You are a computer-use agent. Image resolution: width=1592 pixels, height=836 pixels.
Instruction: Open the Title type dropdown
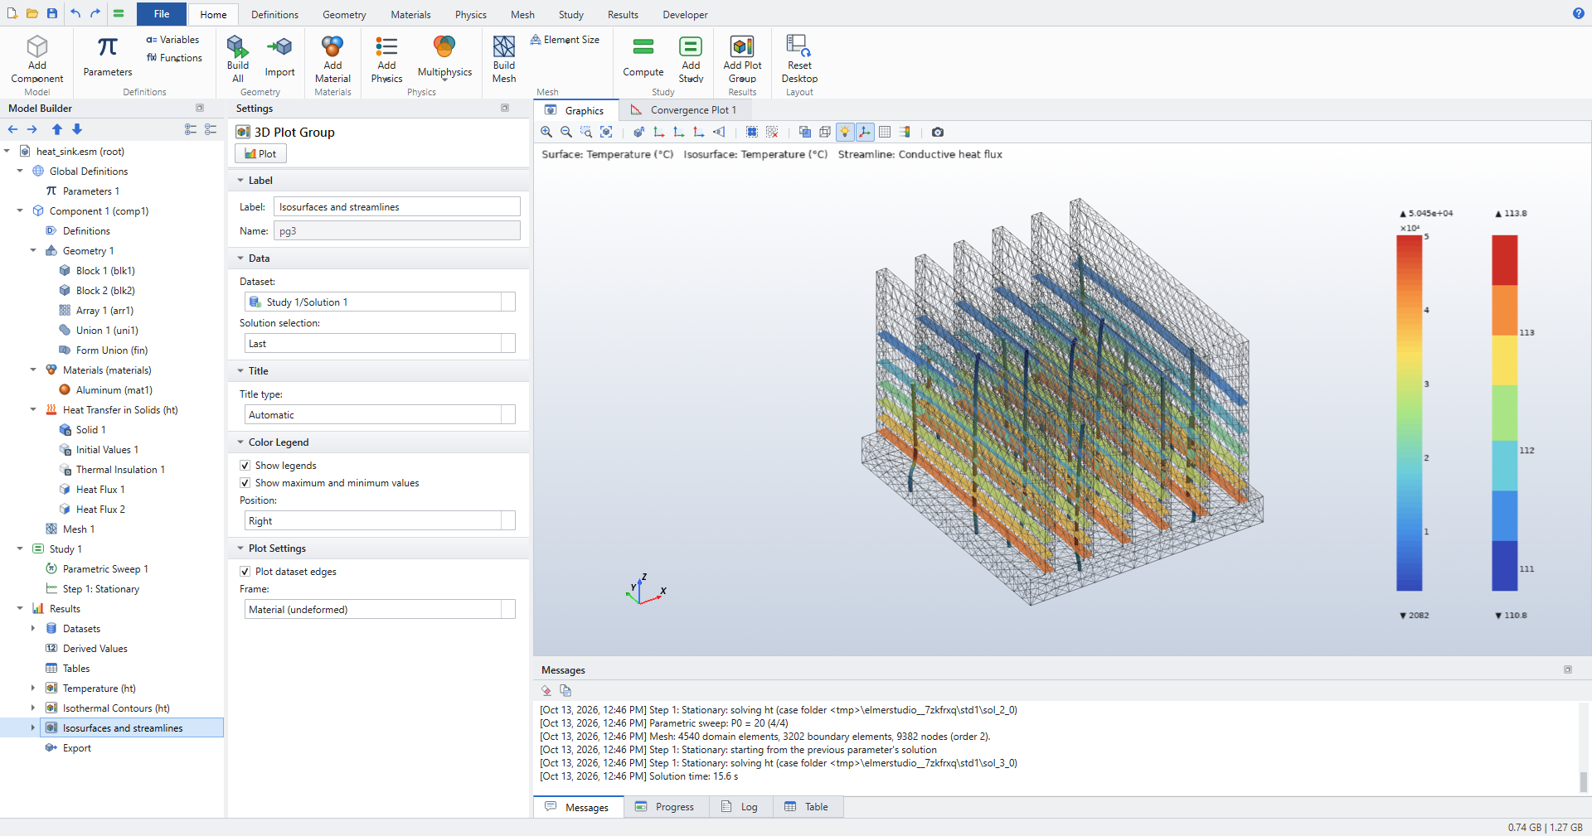click(x=380, y=415)
